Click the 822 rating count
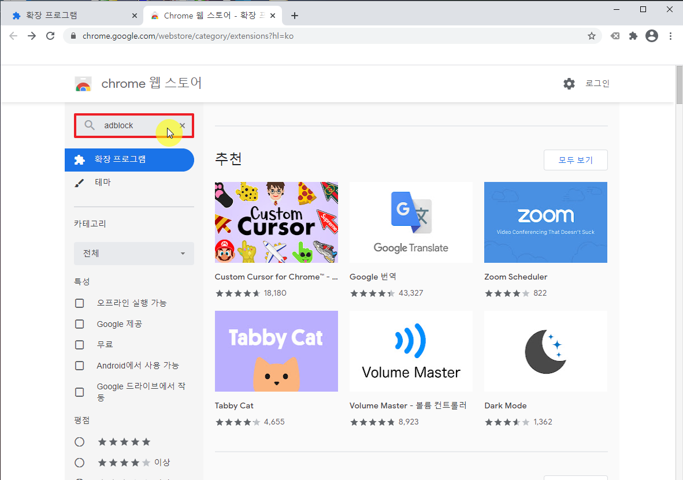Image resolution: width=683 pixels, height=480 pixels. click(x=540, y=293)
